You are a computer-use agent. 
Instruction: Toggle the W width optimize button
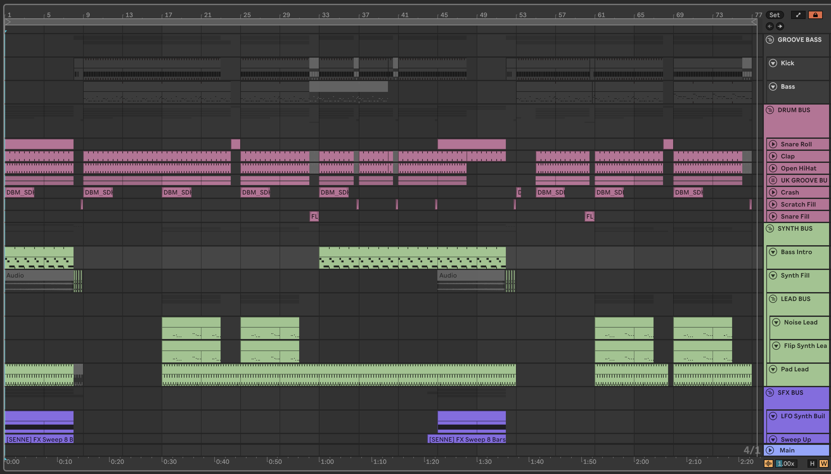point(824,463)
